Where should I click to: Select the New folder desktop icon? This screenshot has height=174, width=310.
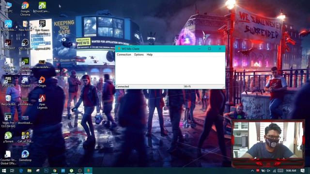click(25, 26)
